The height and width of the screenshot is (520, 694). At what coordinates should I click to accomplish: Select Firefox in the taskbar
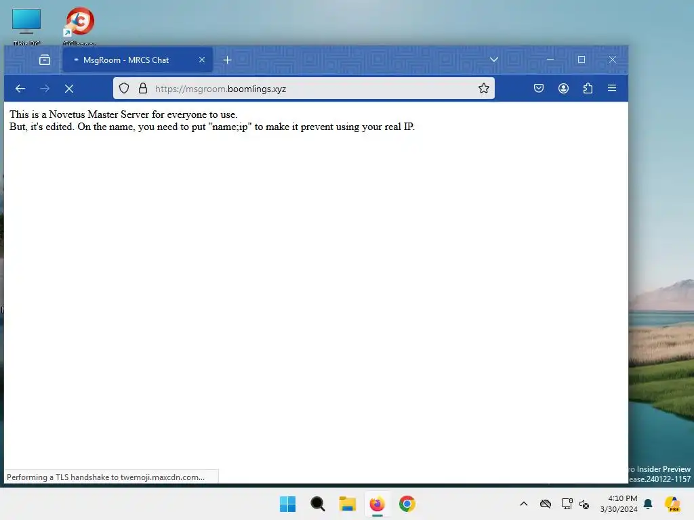pyautogui.click(x=377, y=504)
